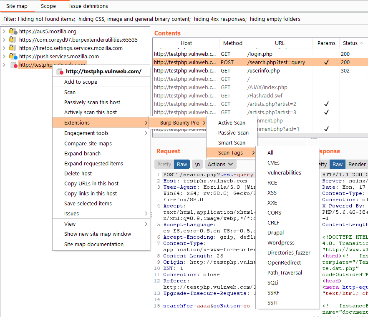The height and width of the screenshot is (317, 368).
Task: Open Site map documentation
Action: [101, 245]
